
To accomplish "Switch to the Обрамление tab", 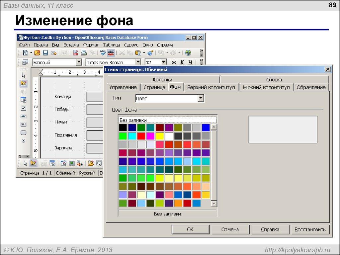I will click(x=311, y=87).
